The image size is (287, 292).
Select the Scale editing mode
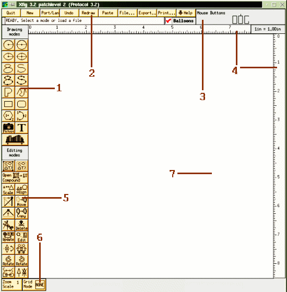8,189
